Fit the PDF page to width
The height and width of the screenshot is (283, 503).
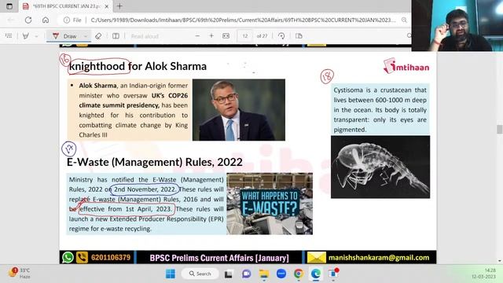point(226,36)
